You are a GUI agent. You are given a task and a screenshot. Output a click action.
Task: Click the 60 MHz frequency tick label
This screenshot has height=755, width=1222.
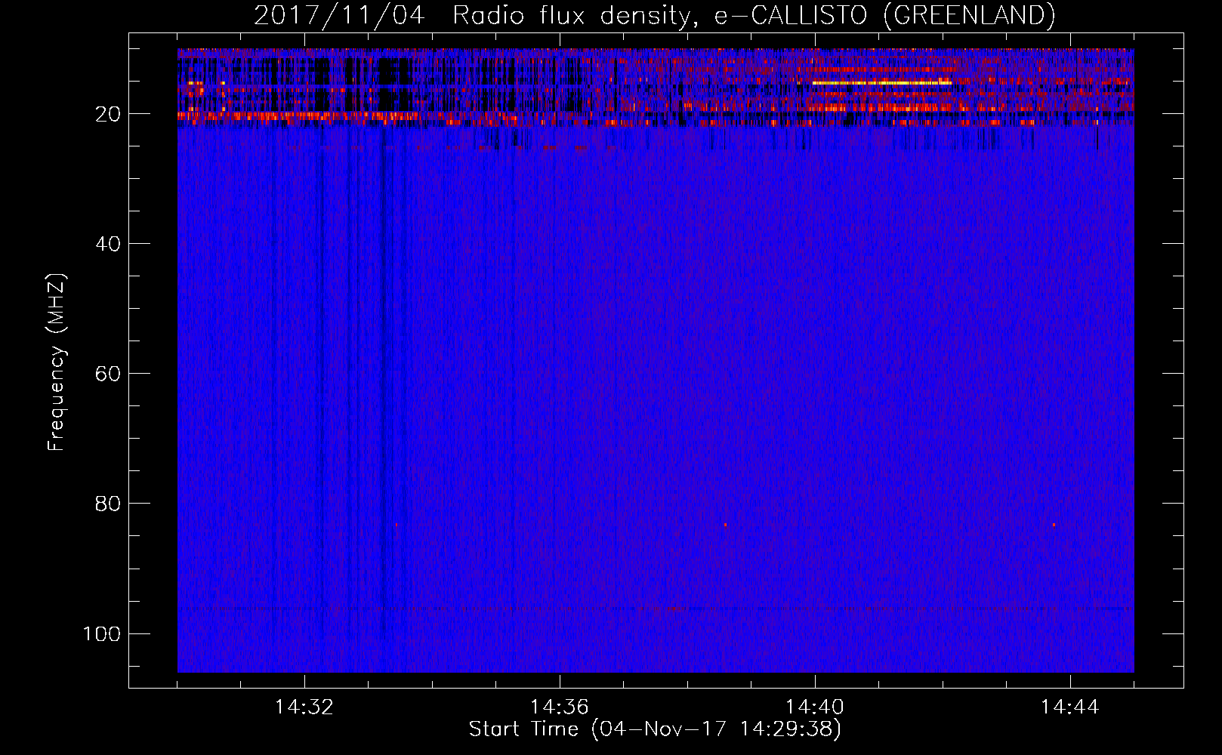(x=108, y=374)
